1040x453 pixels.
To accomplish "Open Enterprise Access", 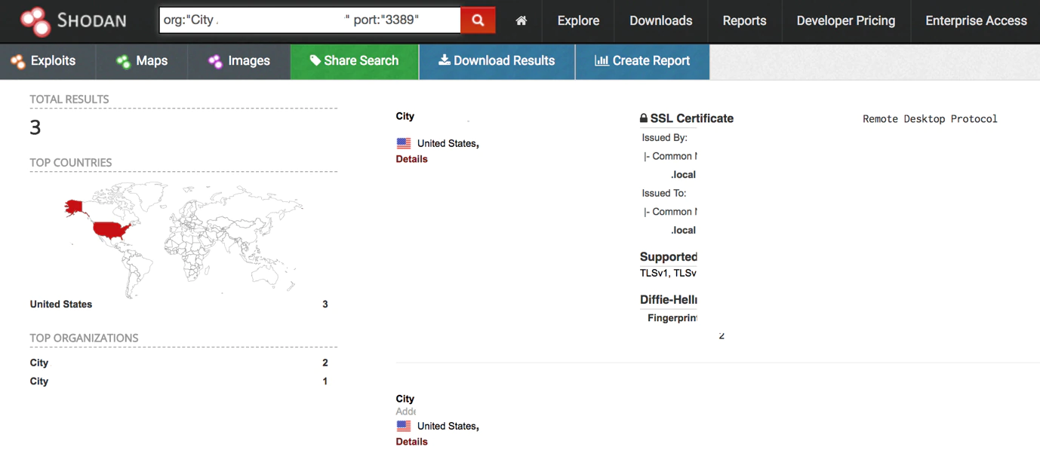I will [976, 21].
